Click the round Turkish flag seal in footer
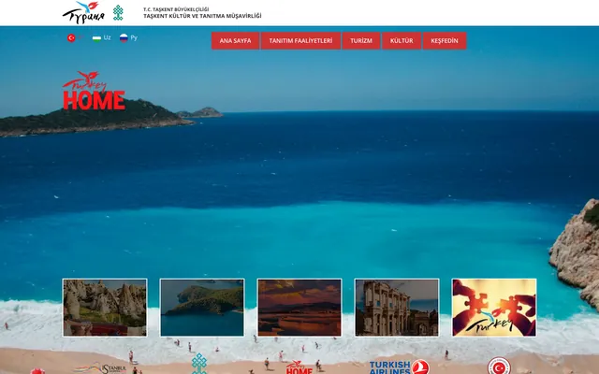599x374 pixels. [x=499, y=366]
